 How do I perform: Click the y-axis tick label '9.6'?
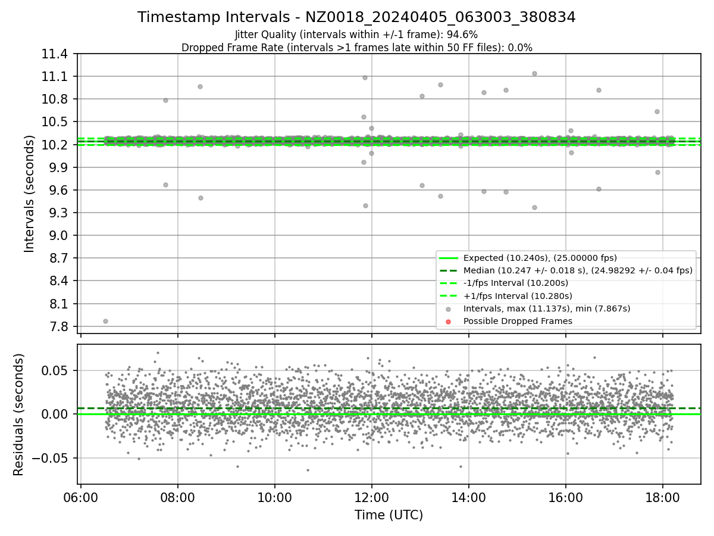pyautogui.click(x=58, y=191)
